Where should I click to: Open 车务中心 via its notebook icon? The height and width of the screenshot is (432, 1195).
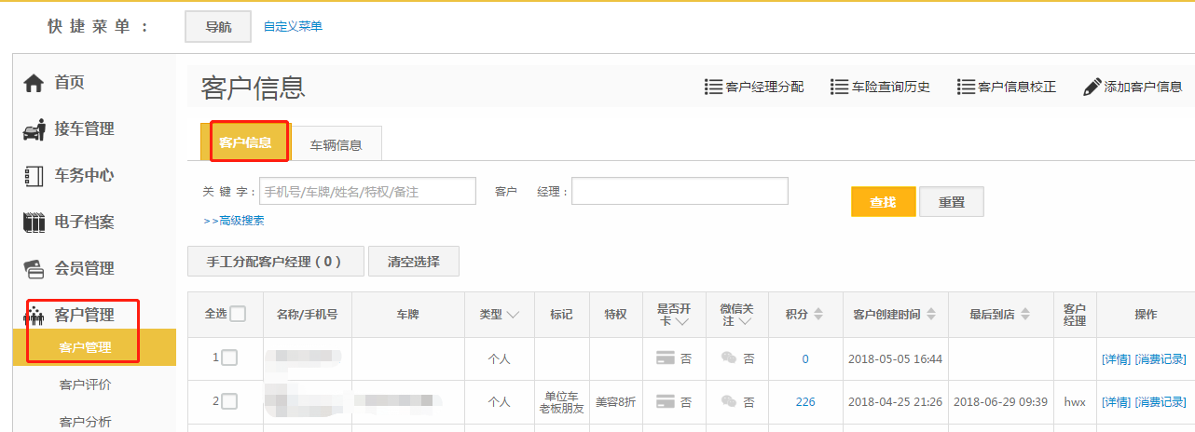pos(34,176)
